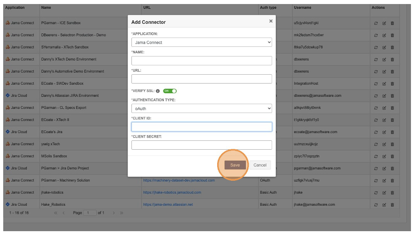Viewport: 415px width, 234px height.
Task: Sort by the Name column header
Action: point(46,8)
